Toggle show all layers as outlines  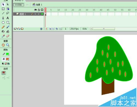coord(42,10)
